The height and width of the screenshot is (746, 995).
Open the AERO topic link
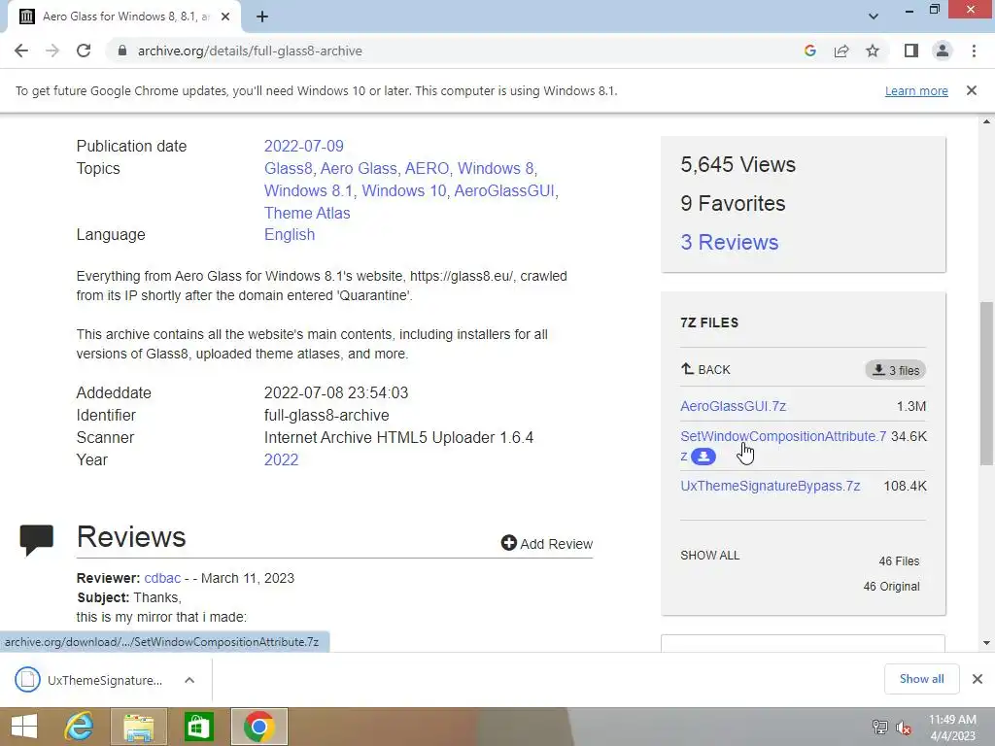point(427,168)
